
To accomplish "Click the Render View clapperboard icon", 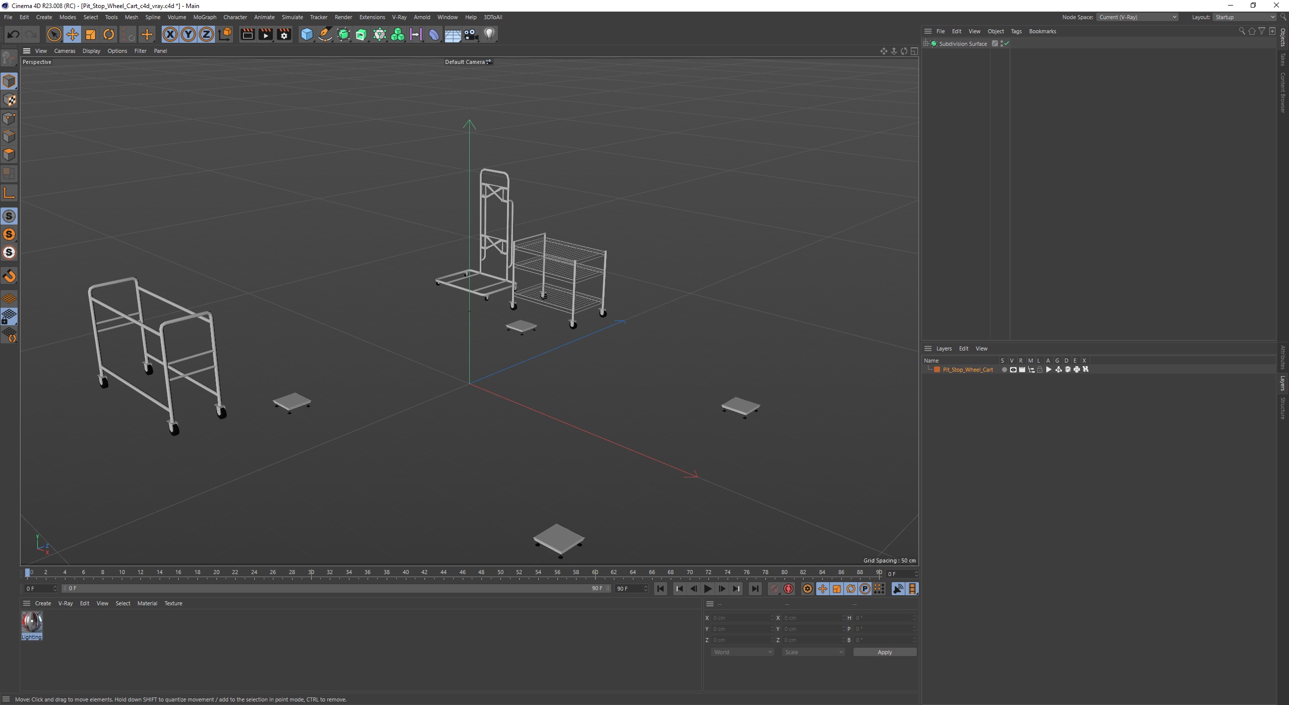I will click(x=247, y=34).
